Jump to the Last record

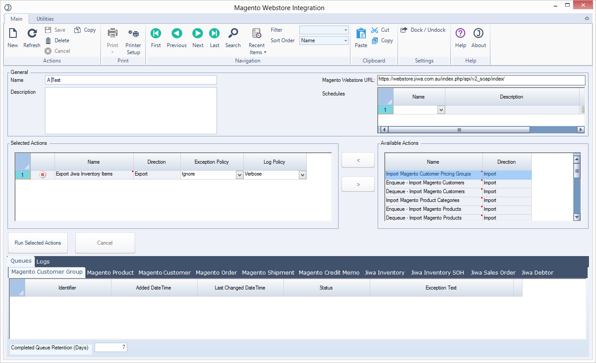(214, 34)
